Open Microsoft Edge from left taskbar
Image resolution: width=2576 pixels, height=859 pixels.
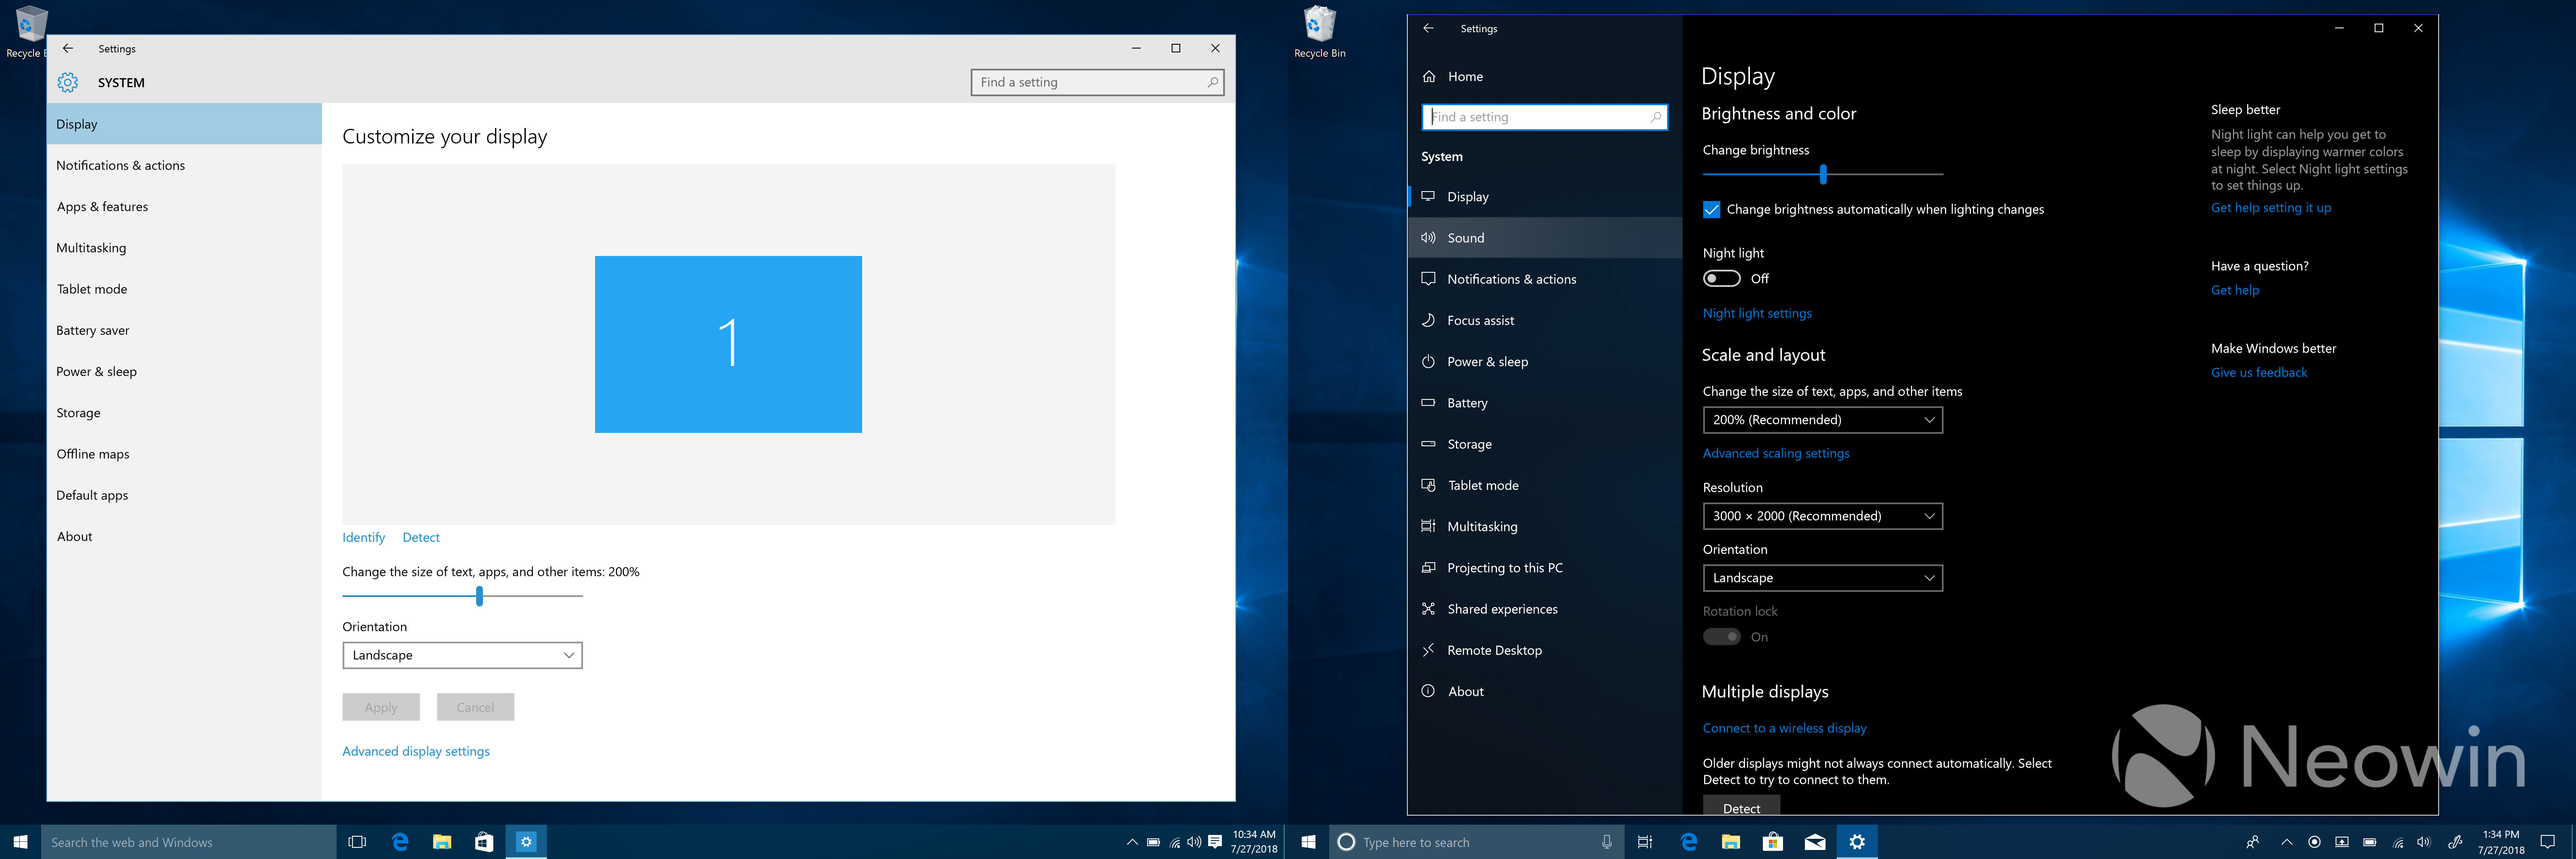point(400,842)
